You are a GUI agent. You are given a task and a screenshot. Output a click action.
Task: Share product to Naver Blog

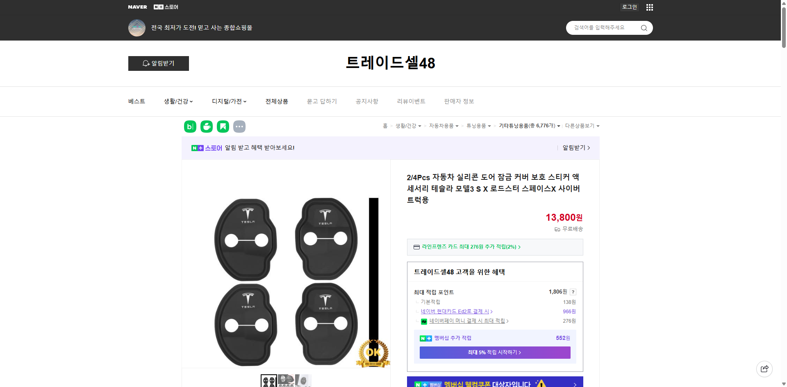click(x=190, y=127)
